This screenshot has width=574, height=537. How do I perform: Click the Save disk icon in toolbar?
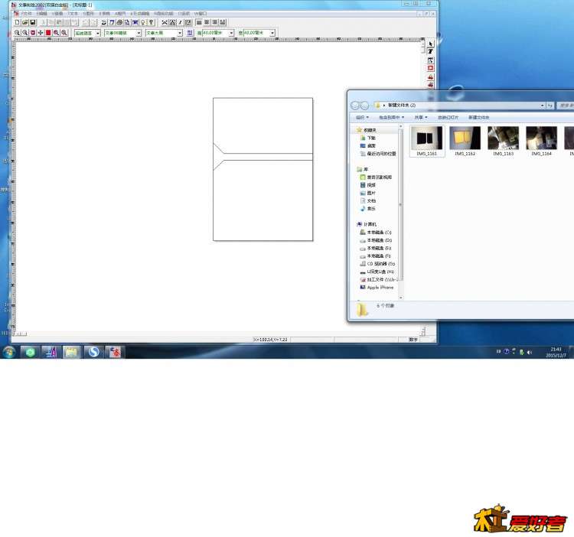(33, 23)
